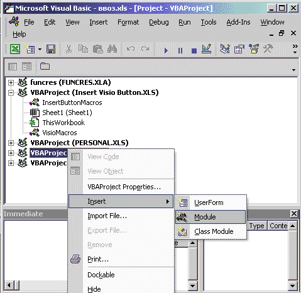The width and height of the screenshot is (301, 293).
Task: Click the Save toolbar icon
Action: pyautogui.click(x=51, y=50)
